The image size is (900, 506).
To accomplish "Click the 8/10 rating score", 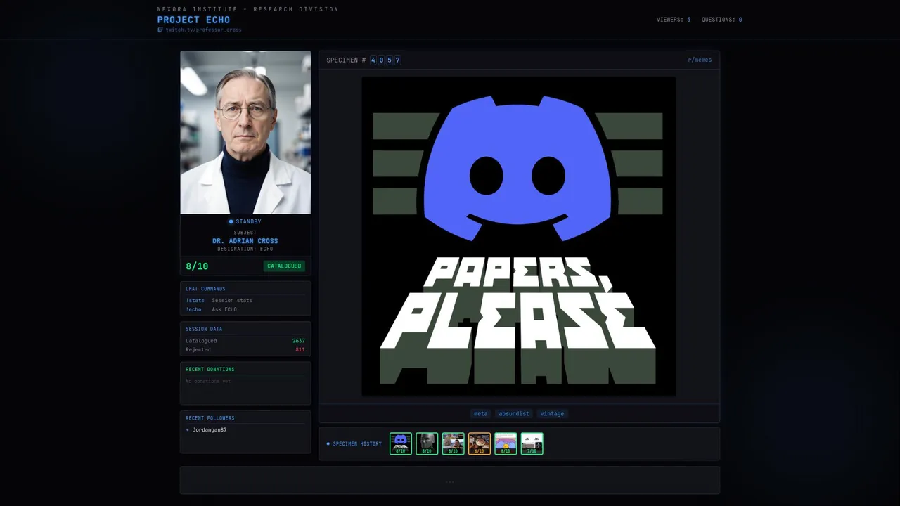I will point(197,266).
